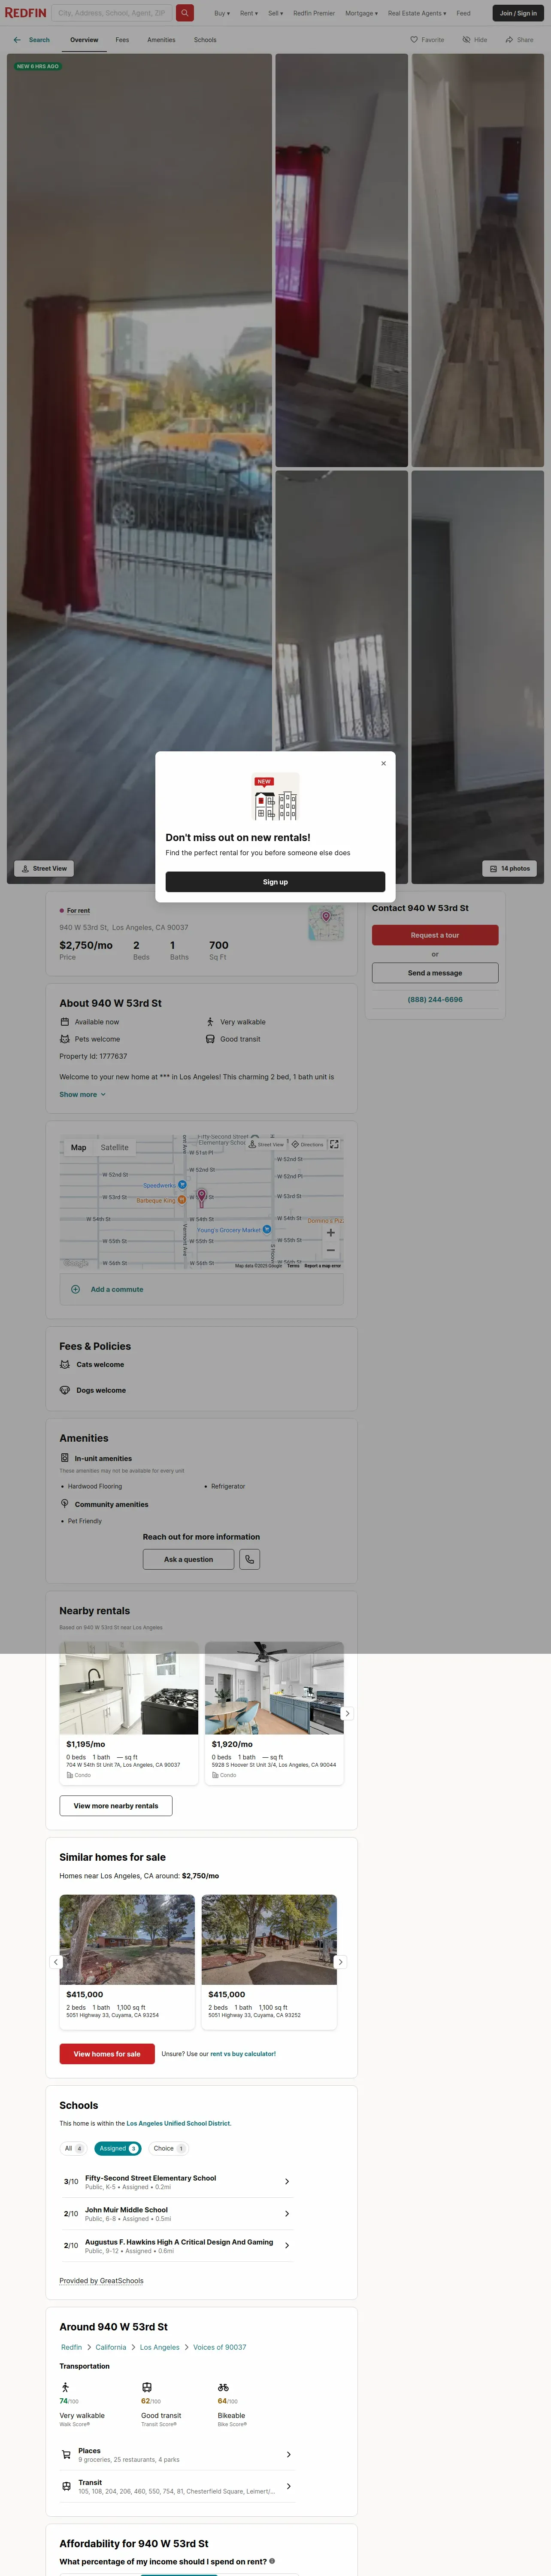Screen dimensions: 551x2576
Task: Open Los Angeles Unified School District link
Action: (x=178, y=2123)
